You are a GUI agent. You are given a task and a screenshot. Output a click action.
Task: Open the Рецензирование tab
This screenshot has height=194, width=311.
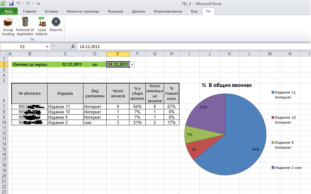point(168,11)
